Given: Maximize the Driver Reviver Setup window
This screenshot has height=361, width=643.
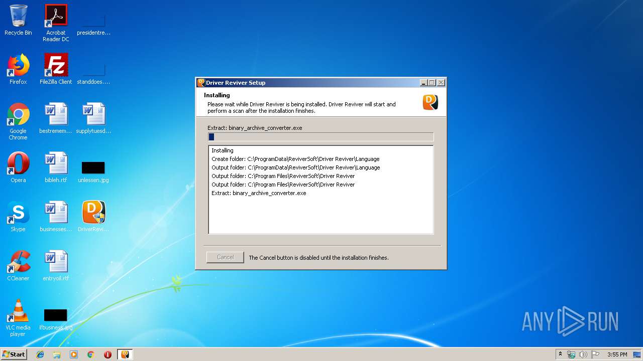Looking at the screenshot, I should click(432, 83).
